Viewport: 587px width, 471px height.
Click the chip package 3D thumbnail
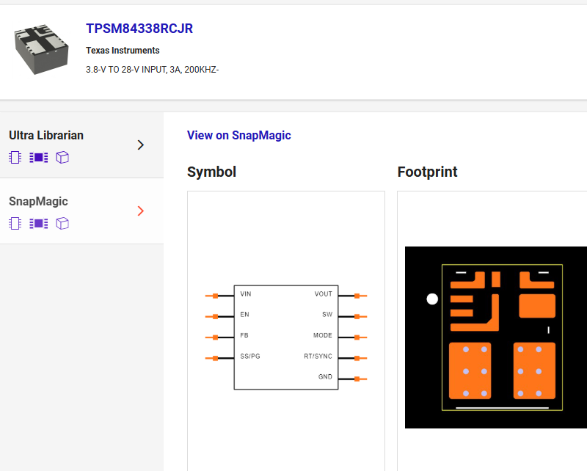[x=42, y=49]
